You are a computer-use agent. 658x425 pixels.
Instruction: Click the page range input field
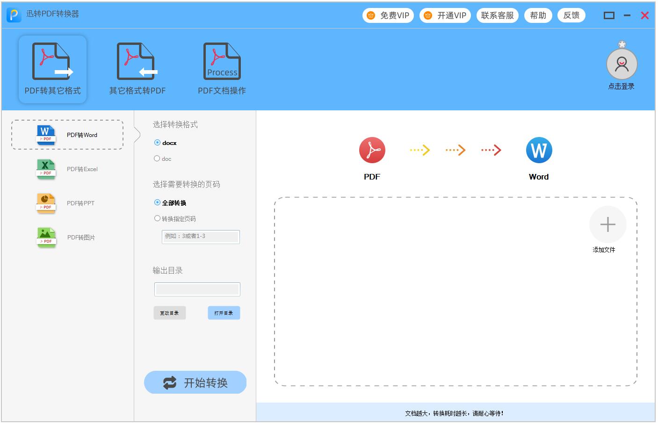pyautogui.click(x=201, y=237)
